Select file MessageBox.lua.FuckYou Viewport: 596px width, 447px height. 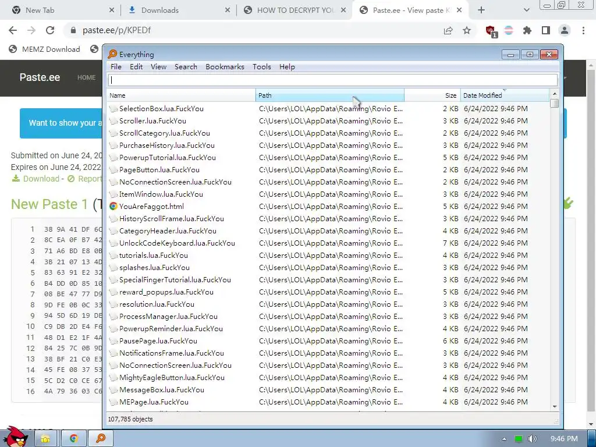pos(162,389)
